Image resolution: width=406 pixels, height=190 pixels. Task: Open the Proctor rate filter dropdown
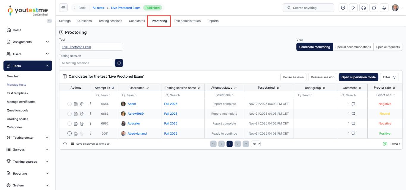coord(385,95)
